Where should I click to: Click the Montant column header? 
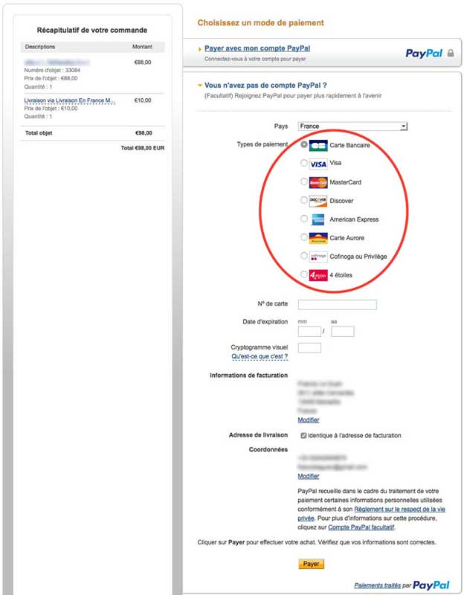click(142, 47)
